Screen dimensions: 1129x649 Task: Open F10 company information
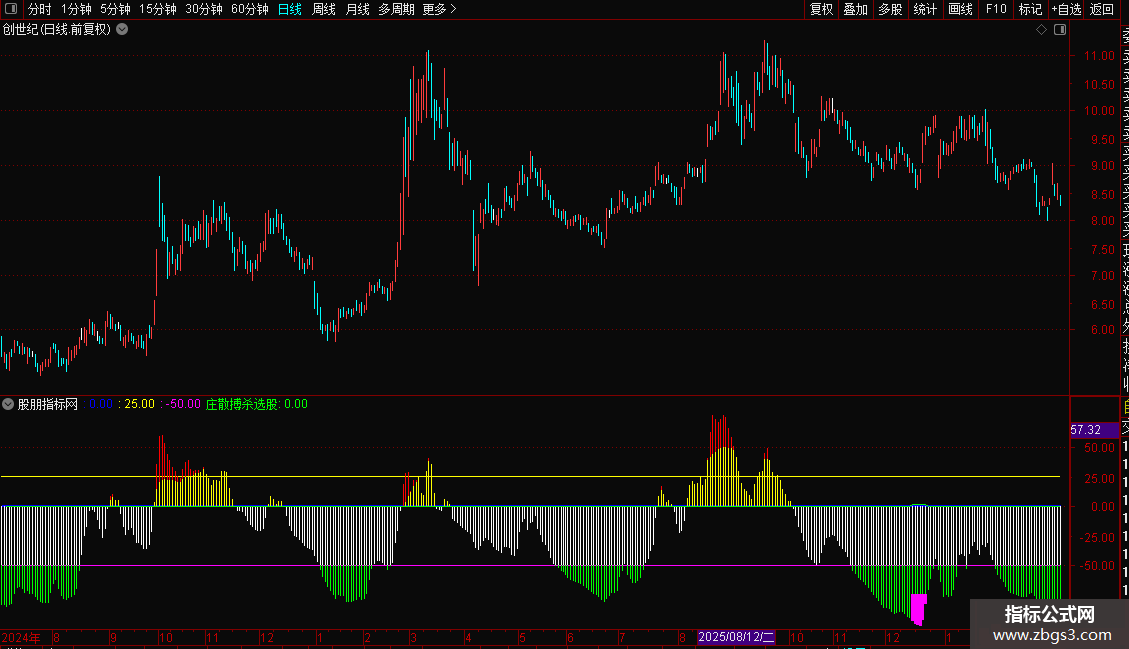pos(996,9)
